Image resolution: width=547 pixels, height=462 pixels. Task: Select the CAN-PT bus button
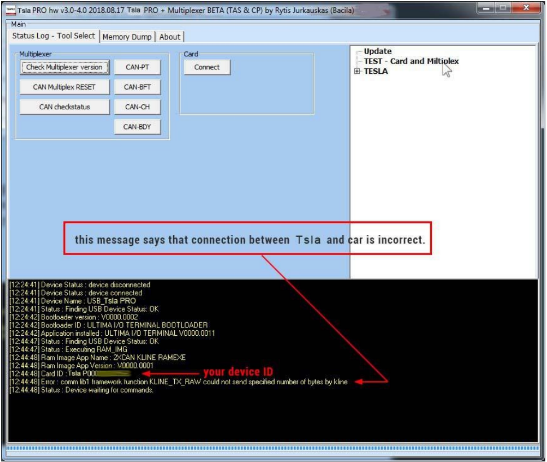point(138,67)
